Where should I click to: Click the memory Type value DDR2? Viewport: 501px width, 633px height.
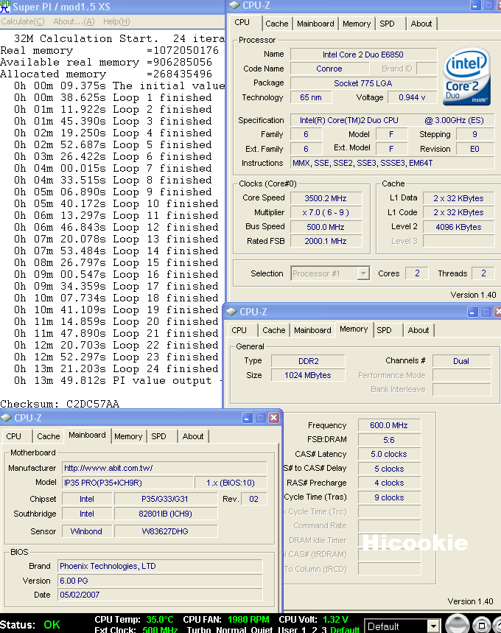[308, 361]
